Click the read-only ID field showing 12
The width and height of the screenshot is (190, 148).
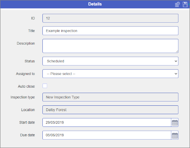(110, 18)
